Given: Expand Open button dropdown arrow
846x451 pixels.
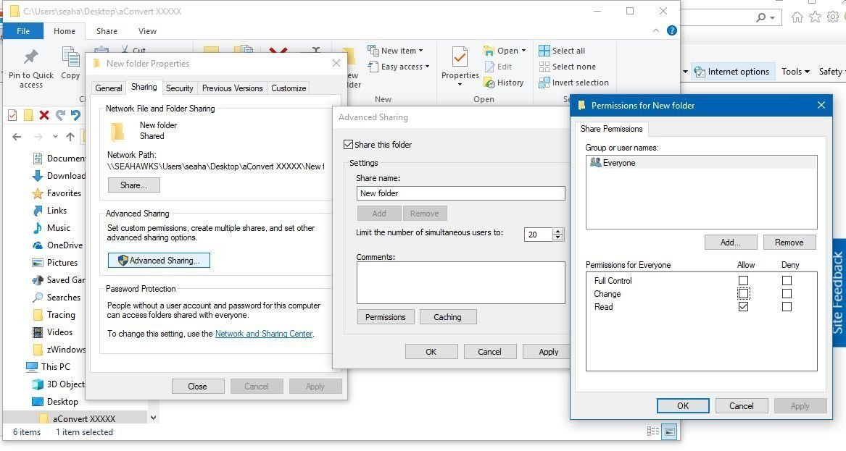Looking at the screenshot, I should tap(523, 51).
